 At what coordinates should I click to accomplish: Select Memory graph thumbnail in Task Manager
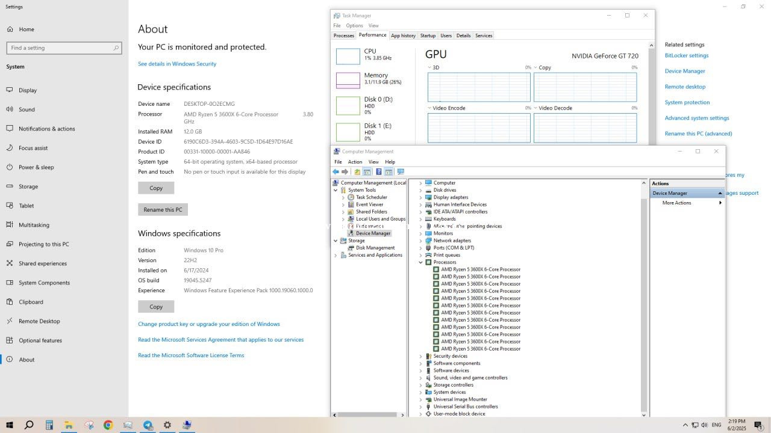tap(348, 80)
